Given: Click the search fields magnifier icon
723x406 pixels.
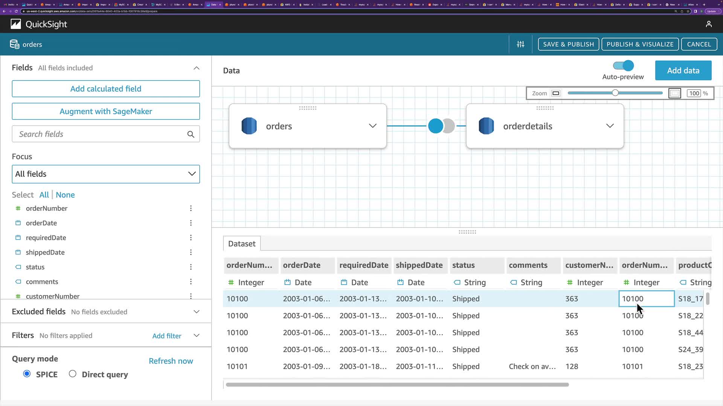Looking at the screenshot, I should tap(191, 134).
